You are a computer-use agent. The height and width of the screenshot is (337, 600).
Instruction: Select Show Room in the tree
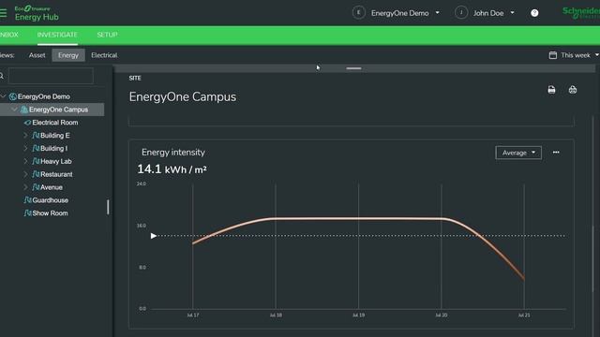(50, 213)
